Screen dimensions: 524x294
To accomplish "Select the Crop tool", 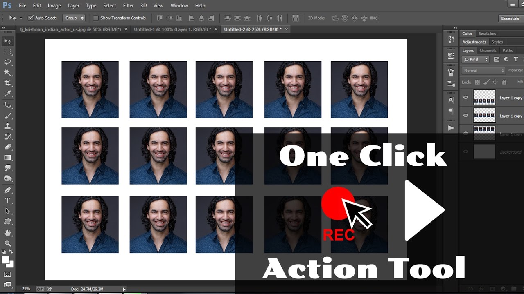I will pyautogui.click(x=8, y=83).
